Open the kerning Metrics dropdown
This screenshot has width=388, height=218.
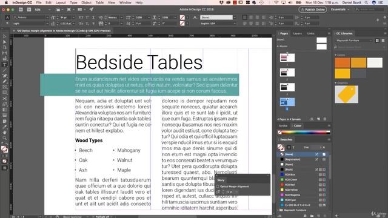point(121,18)
